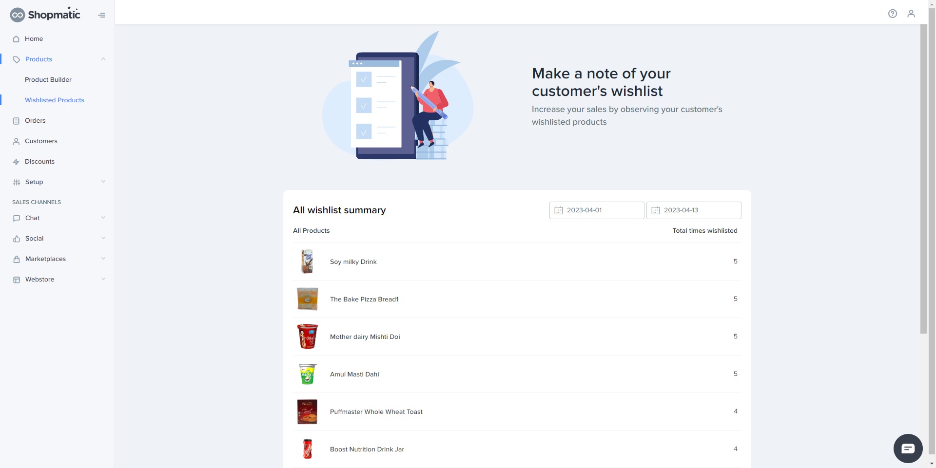Collapse the Products menu chevron
The width and height of the screenshot is (936, 468).
pyautogui.click(x=103, y=59)
